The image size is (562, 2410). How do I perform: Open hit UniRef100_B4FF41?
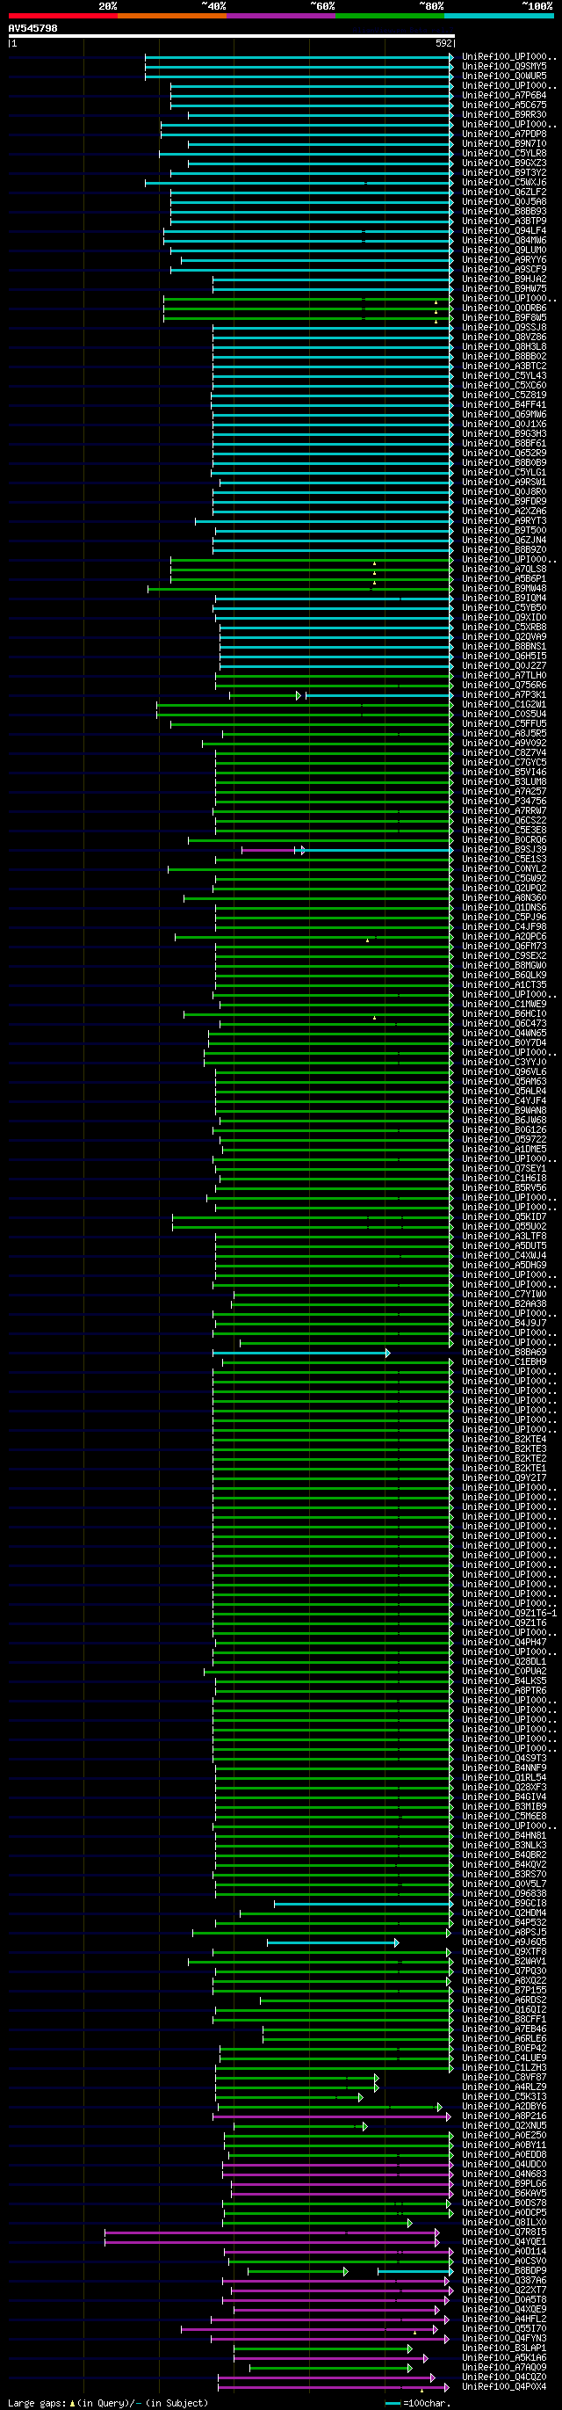point(504,405)
